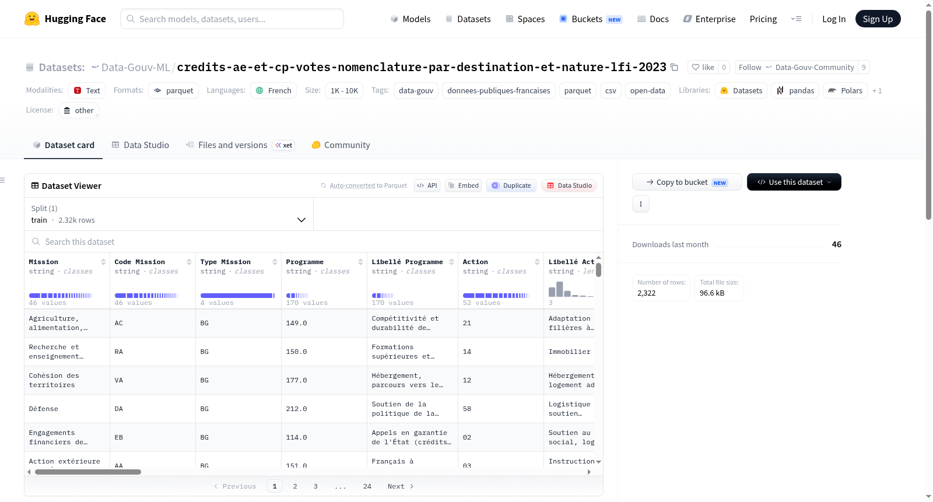
Task: Select the parquet format tag
Action: pyautogui.click(x=174, y=90)
